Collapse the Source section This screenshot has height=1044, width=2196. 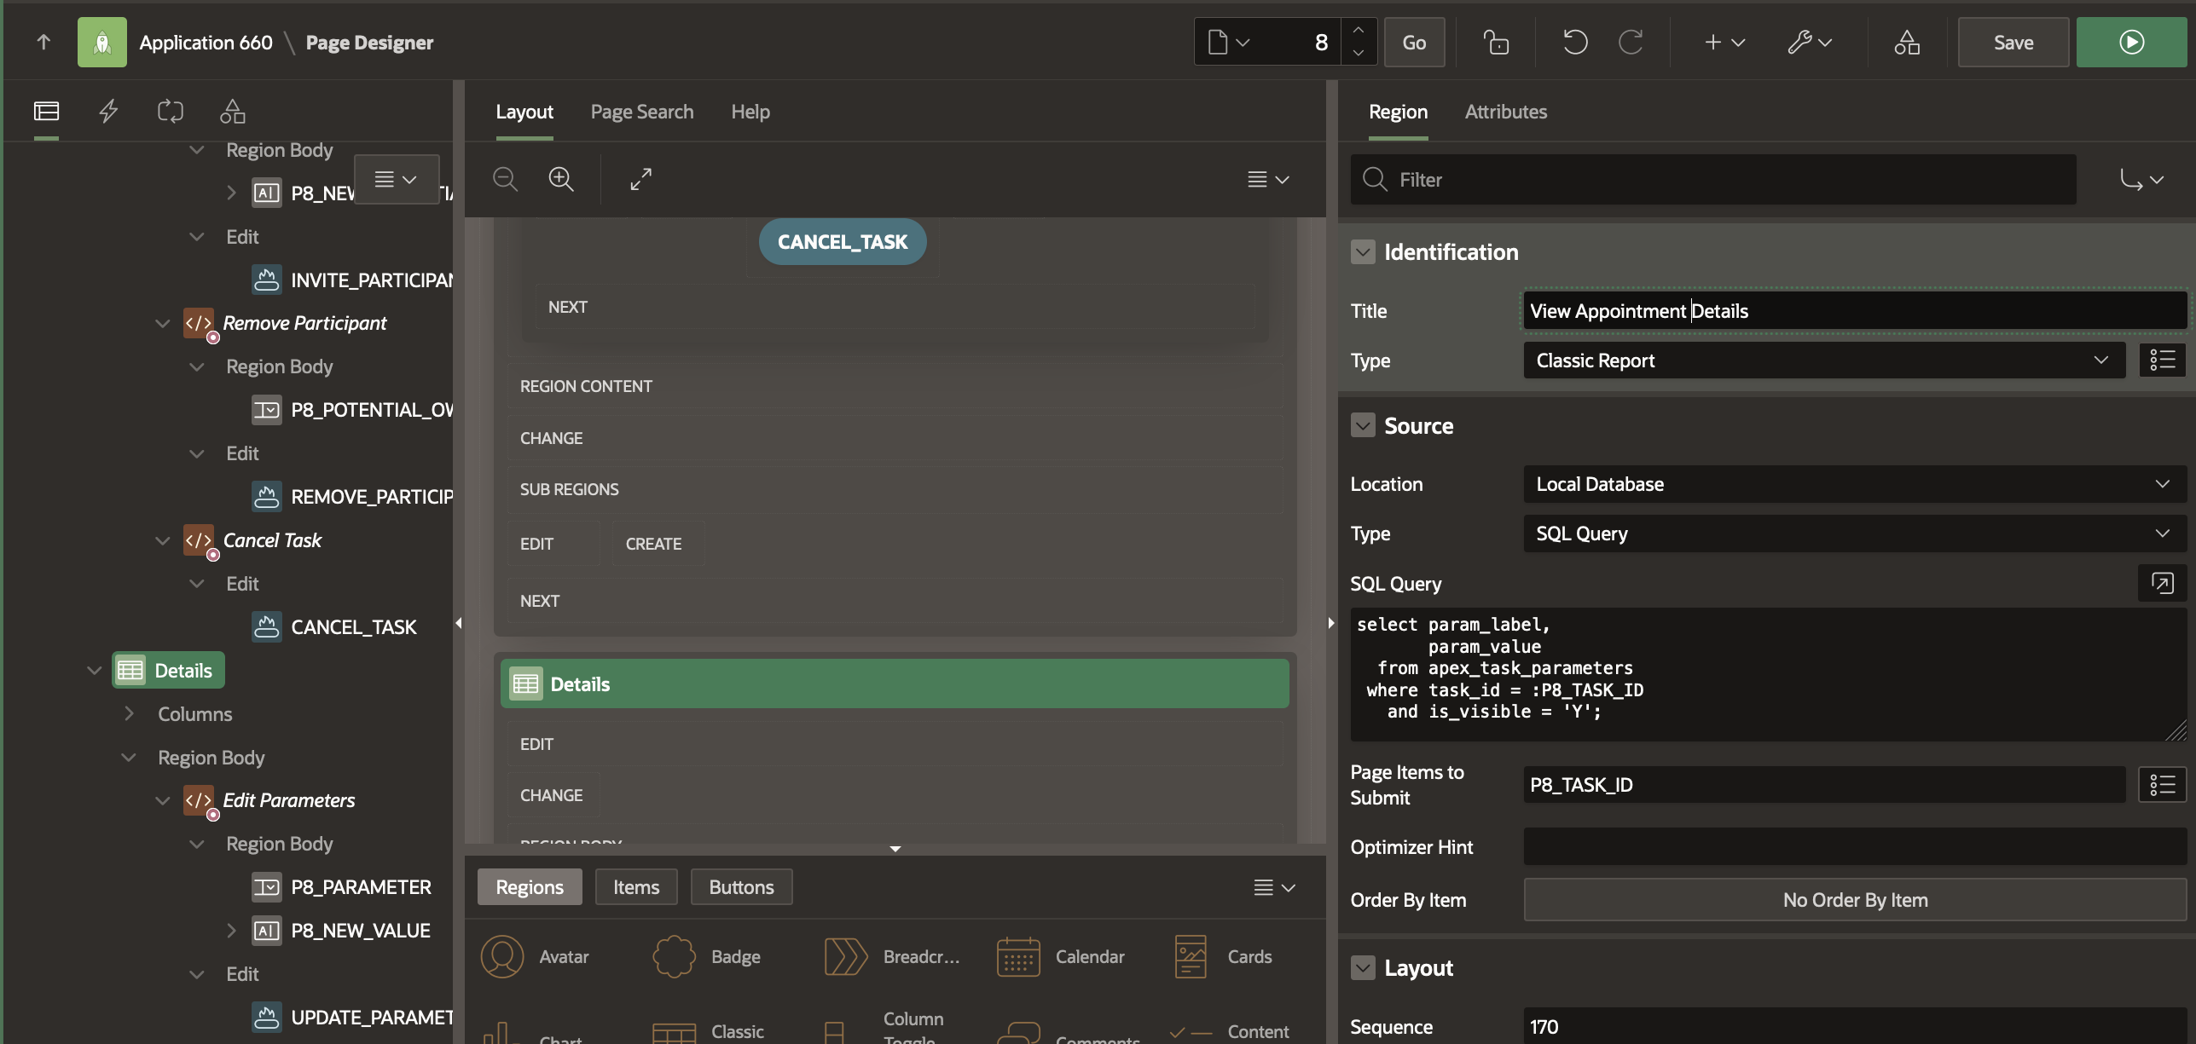click(x=1362, y=425)
